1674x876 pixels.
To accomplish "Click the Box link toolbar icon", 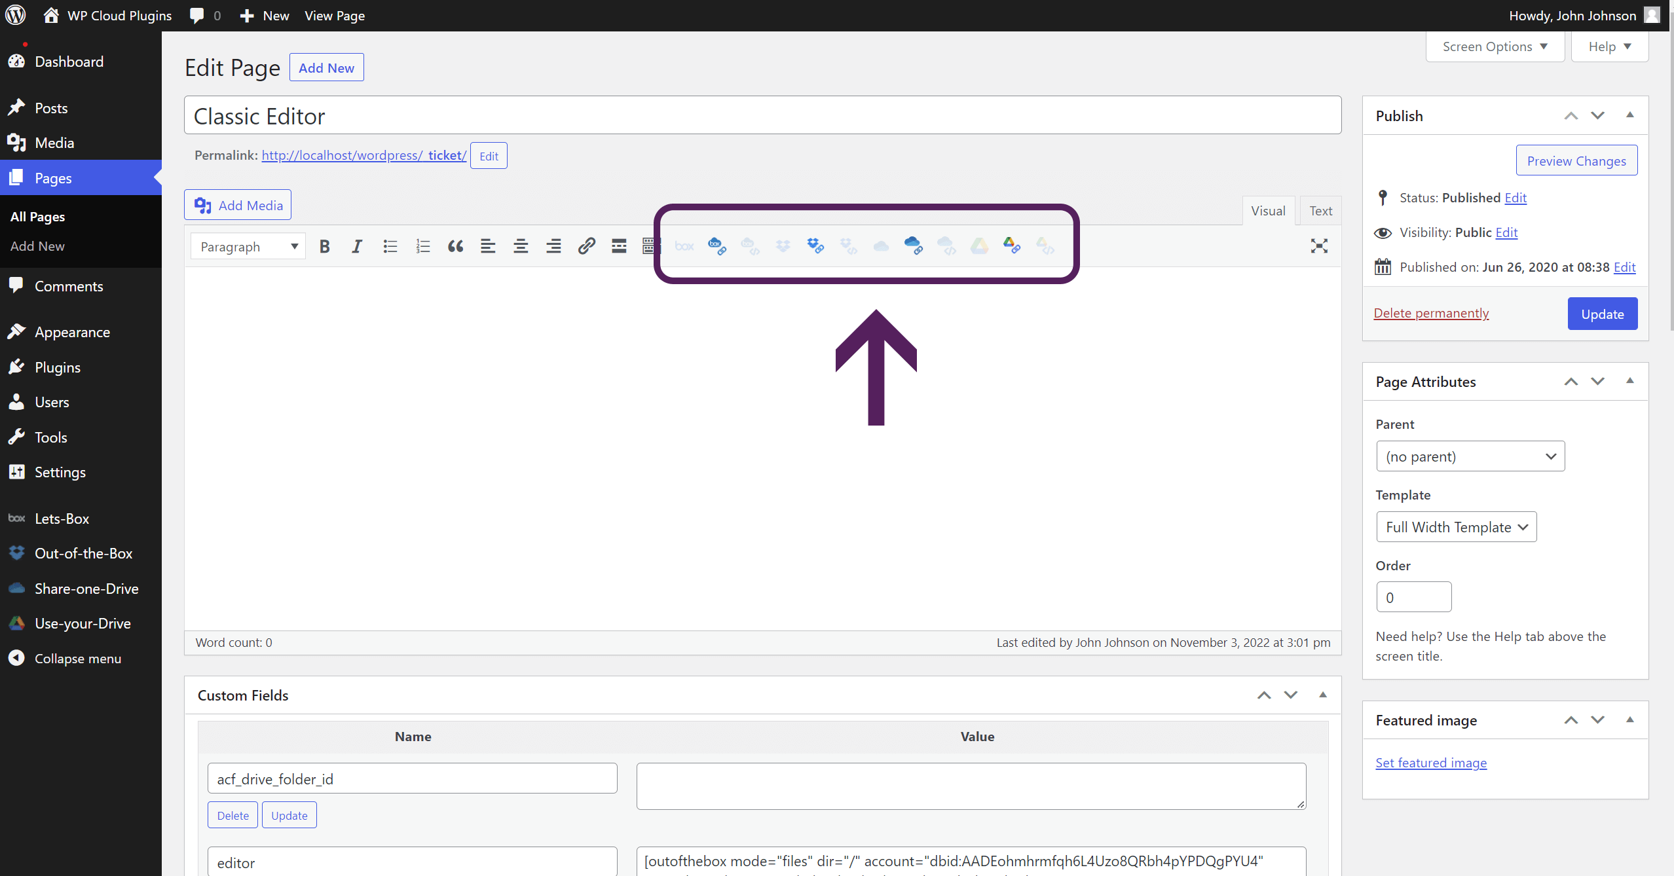I will [x=716, y=246].
